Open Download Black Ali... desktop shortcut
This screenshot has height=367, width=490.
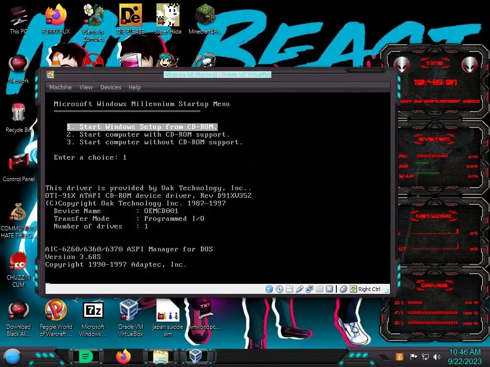point(19,319)
